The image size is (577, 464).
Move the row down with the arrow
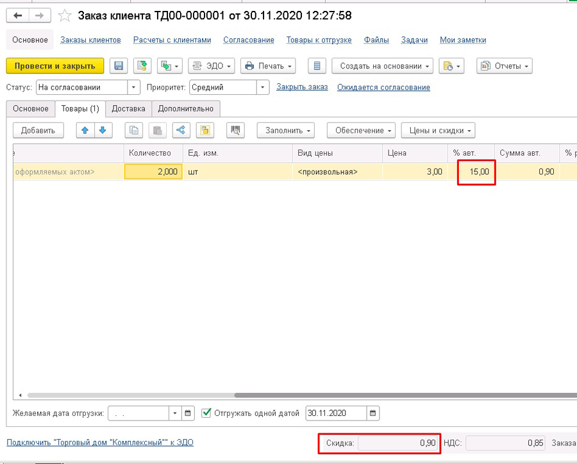(x=102, y=131)
